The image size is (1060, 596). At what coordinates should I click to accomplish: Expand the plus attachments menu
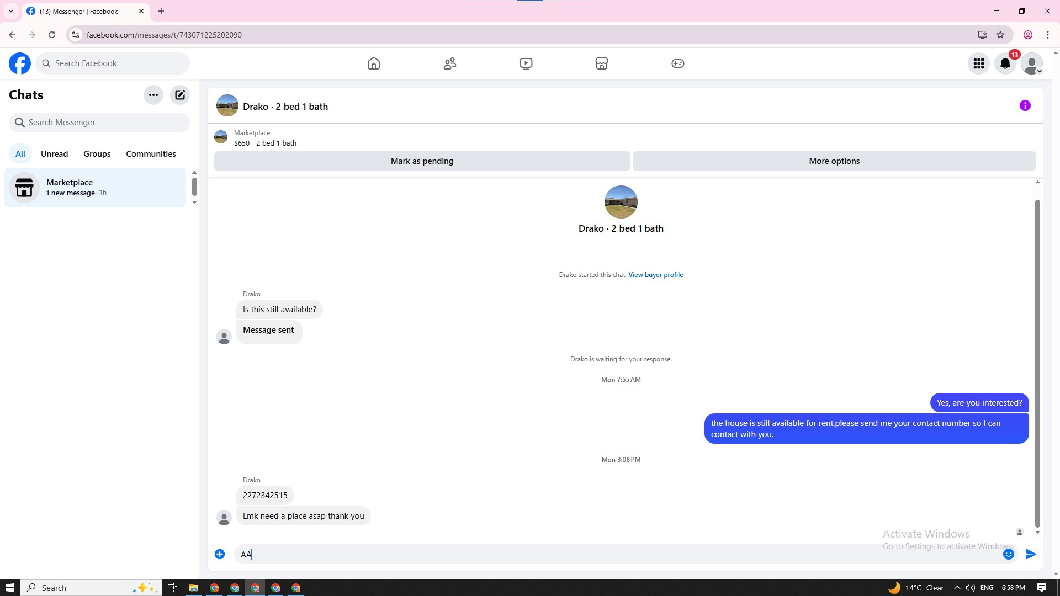tap(220, 554)
